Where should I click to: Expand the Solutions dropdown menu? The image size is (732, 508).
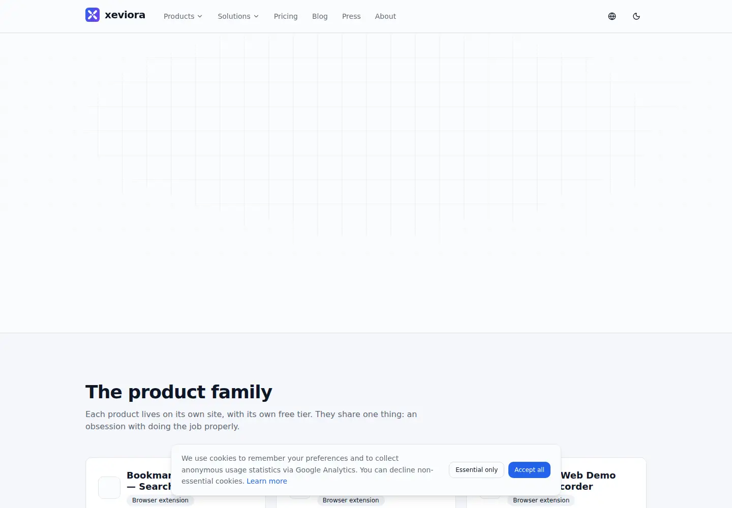[x=238, y=16]
